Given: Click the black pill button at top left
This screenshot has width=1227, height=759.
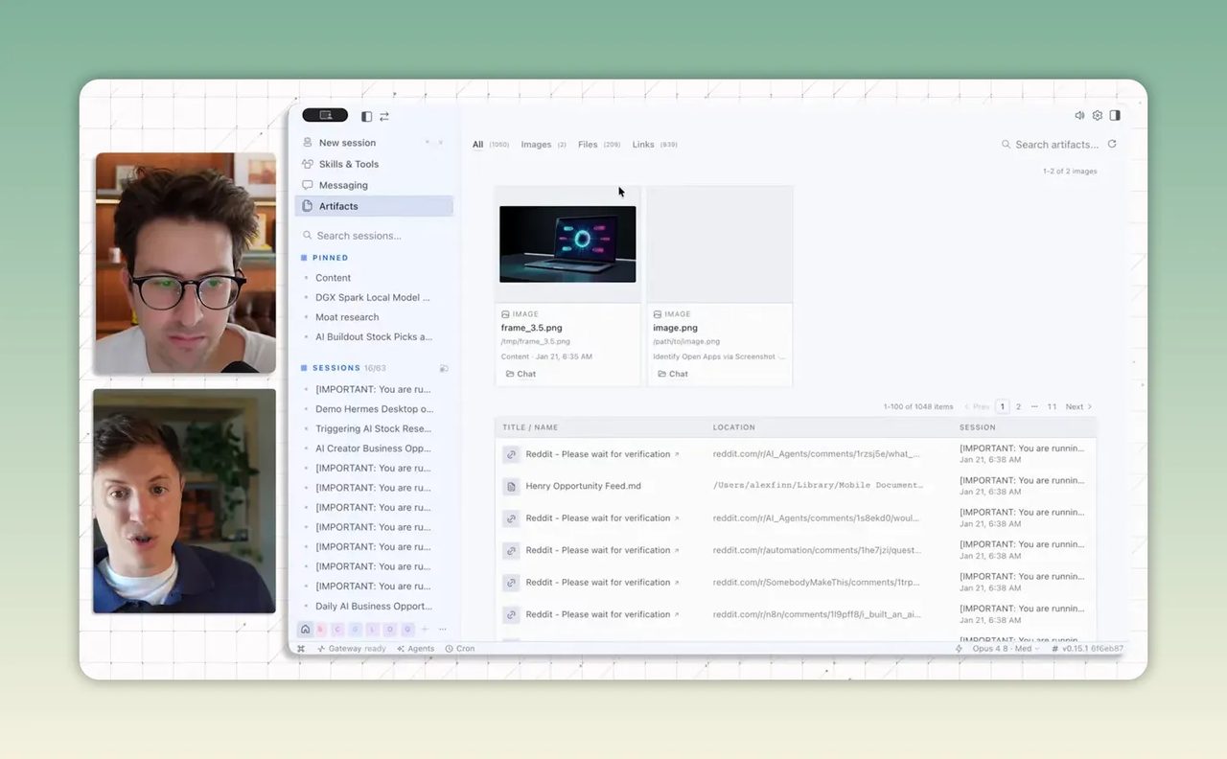Looking at the screenshot, I should click(325, 115).
